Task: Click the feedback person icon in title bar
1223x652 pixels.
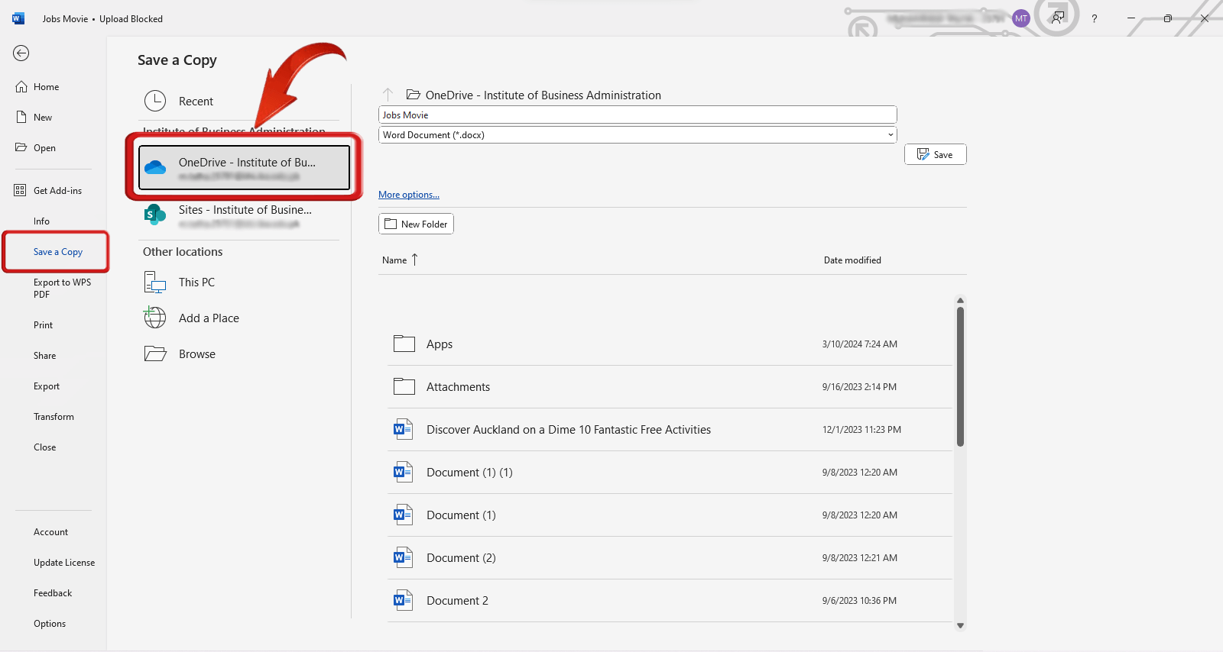Action: (1058, 17)
